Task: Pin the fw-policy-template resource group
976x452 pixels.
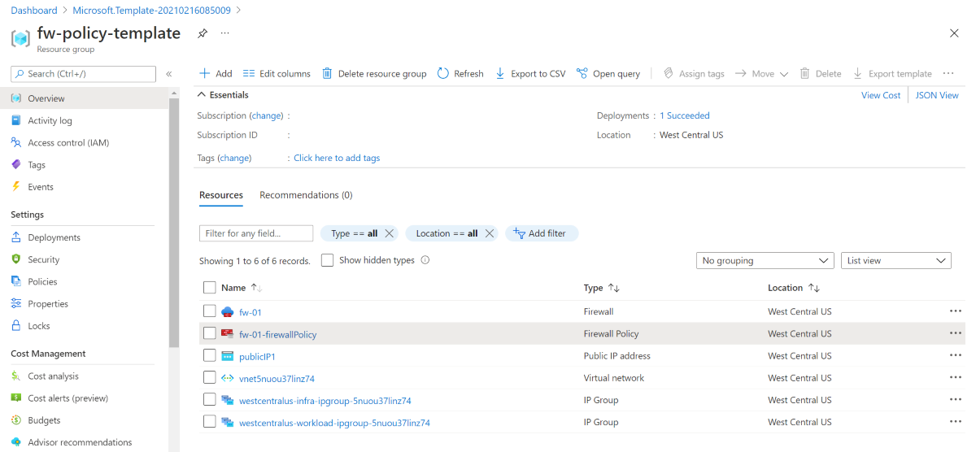Action: click(x=203, y=33)
